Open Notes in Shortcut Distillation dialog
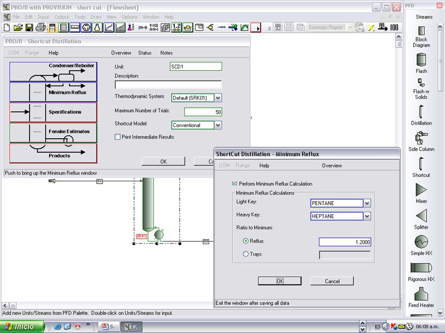The height and width of the screenshot is (333, 445). point(166,53)
